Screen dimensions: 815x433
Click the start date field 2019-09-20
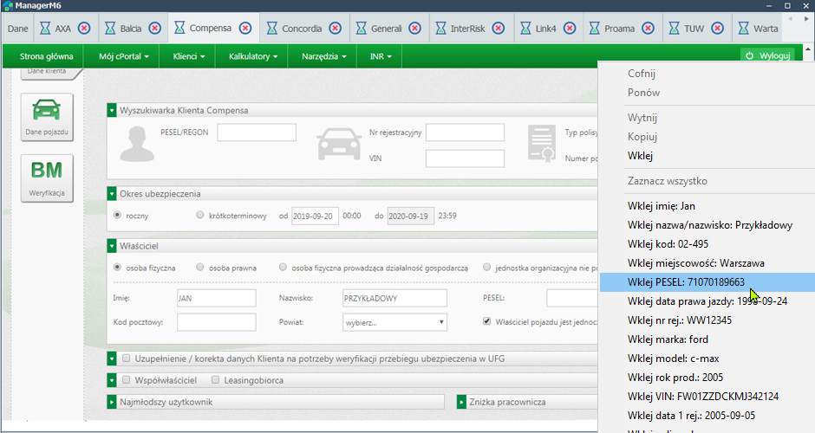[x=315, y=216]
